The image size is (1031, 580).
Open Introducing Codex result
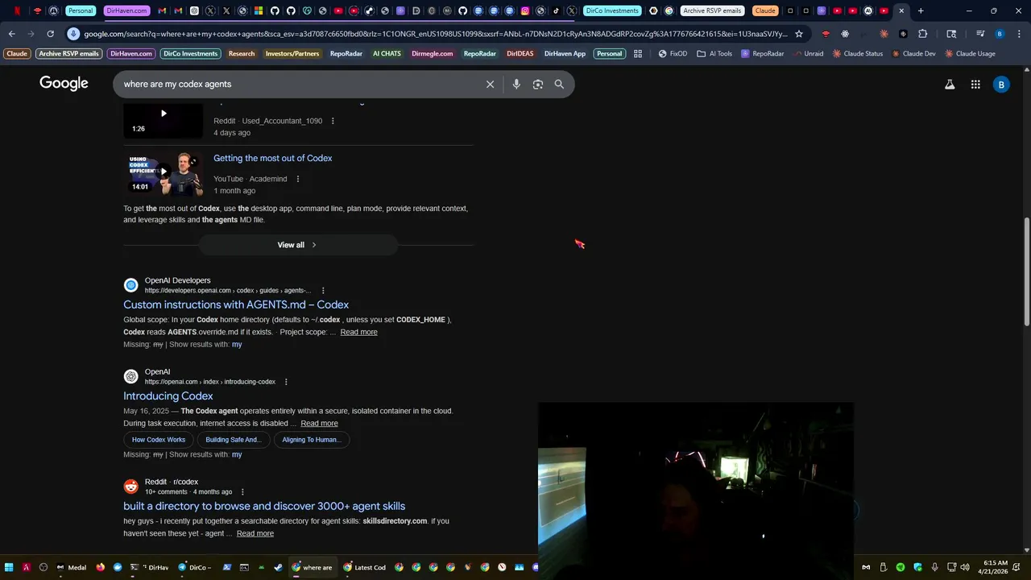click(168, 396)
